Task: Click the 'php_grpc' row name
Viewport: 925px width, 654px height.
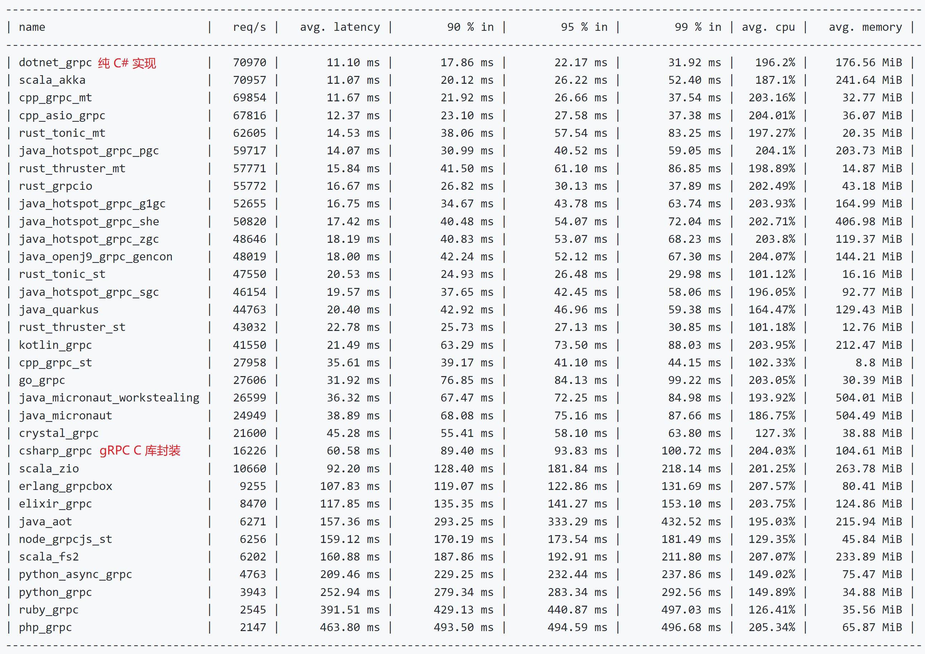Action: (45, 627)
